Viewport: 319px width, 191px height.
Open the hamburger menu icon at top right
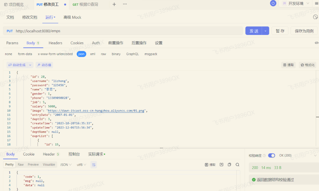pyautogui.click(x=317, y=3)
